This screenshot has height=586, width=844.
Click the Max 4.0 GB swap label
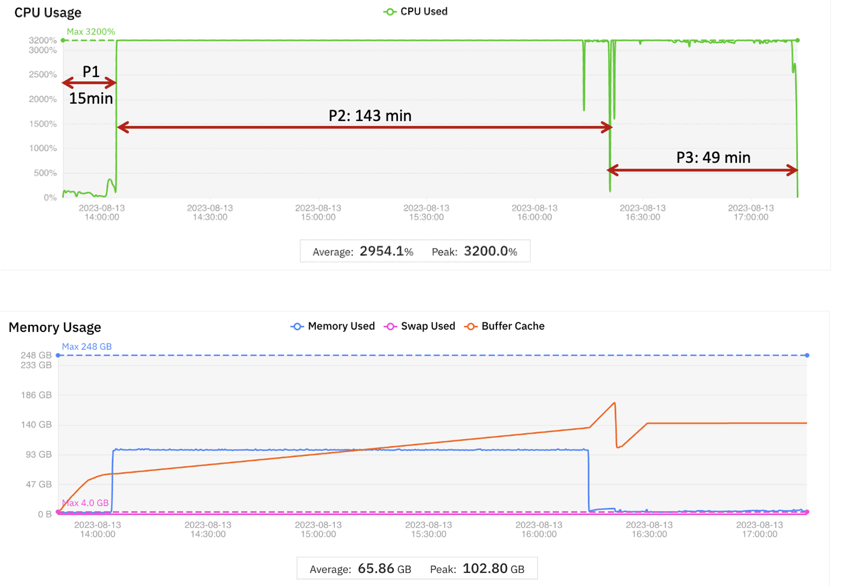(86, 503)
